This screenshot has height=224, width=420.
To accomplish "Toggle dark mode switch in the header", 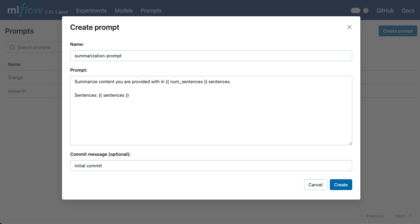I will point(355,10).
